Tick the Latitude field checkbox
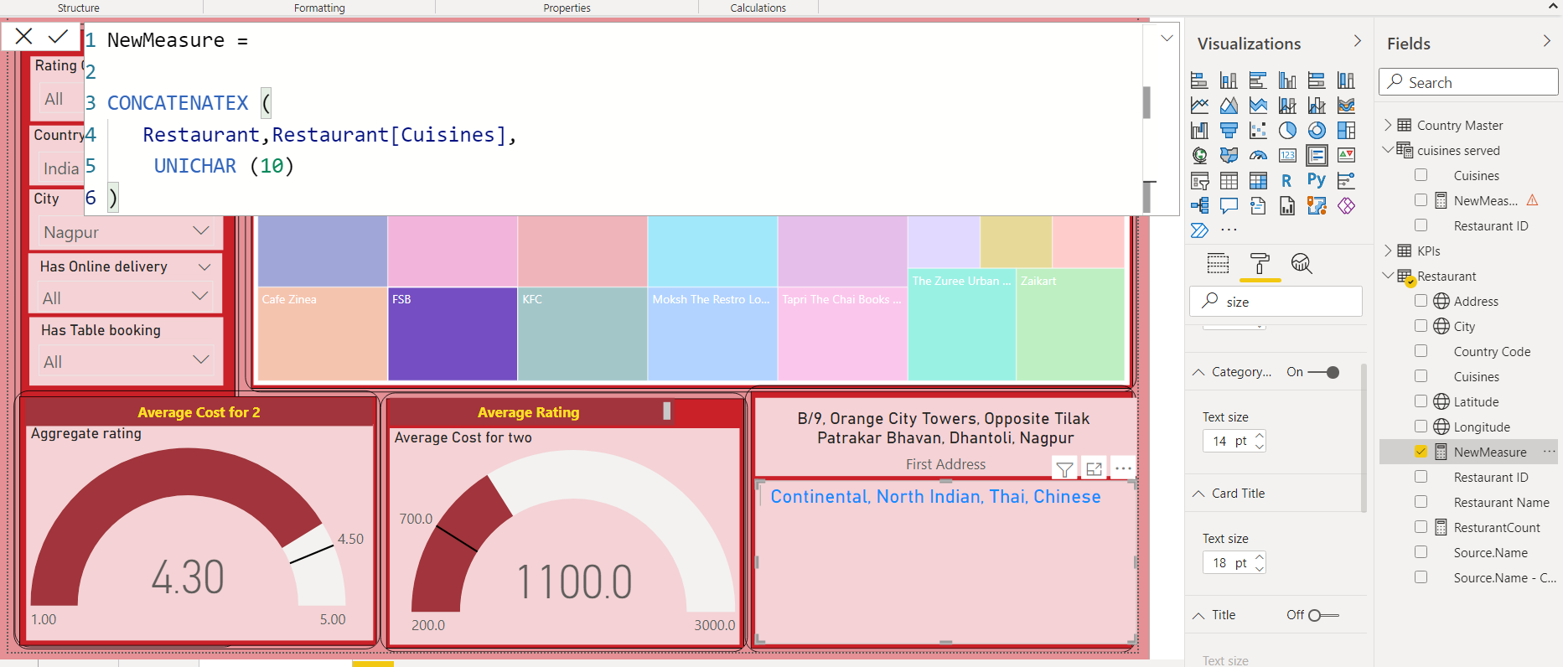 click(1421, 401)
